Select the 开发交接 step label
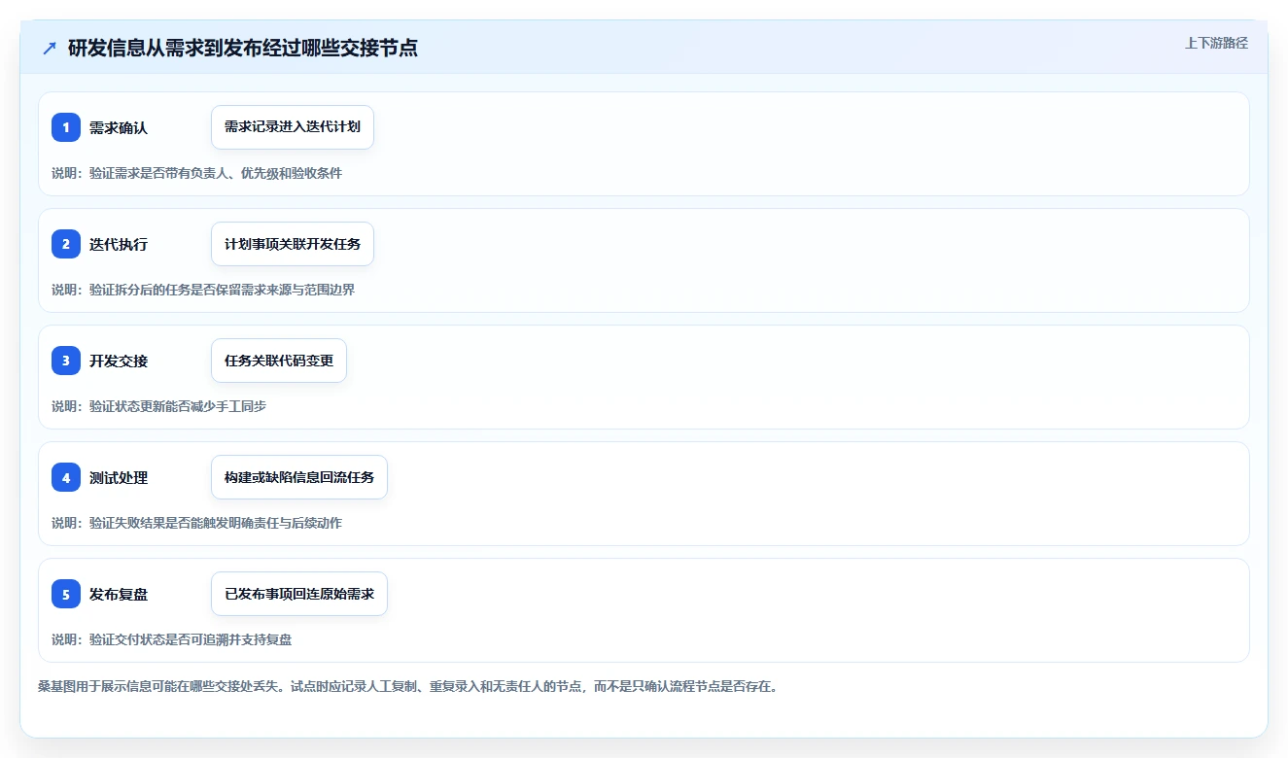The height and width of the screenshot is (758, 1288). pyautogui.click(x=119, y=361)
